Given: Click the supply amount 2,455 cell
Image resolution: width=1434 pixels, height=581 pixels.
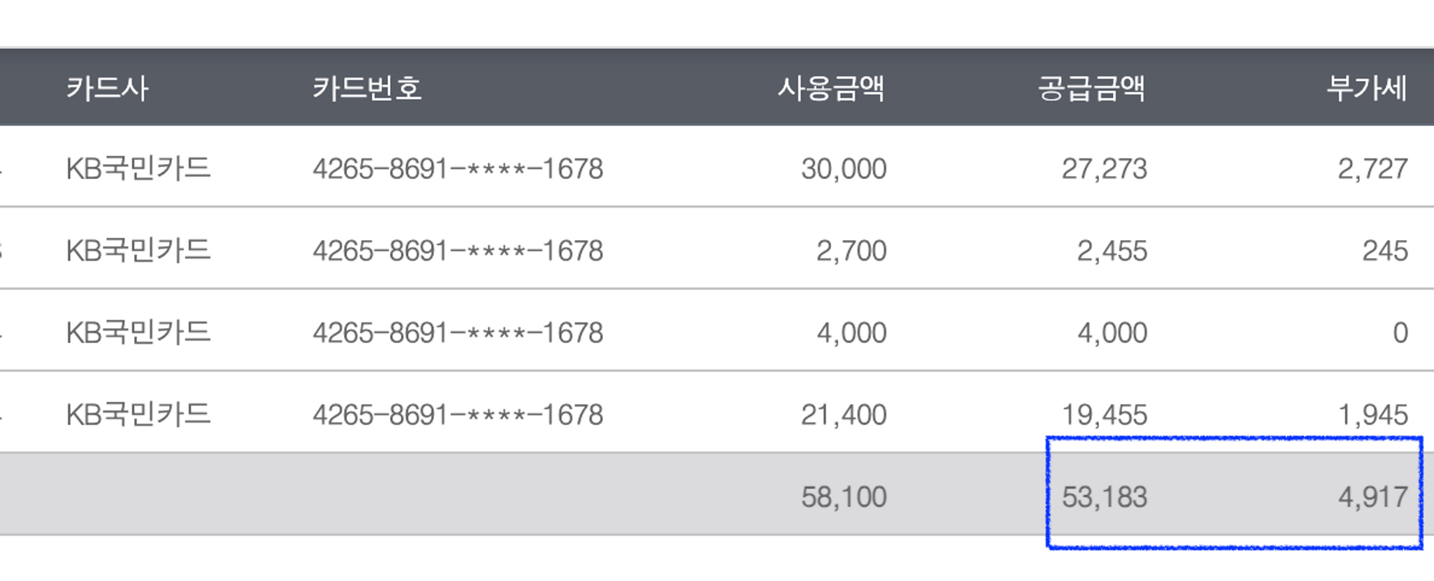Looking at the screenshot, I should tap(1112, 251).
